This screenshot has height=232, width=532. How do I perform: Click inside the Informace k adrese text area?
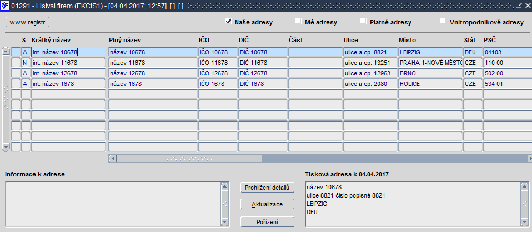pos(113,204)
